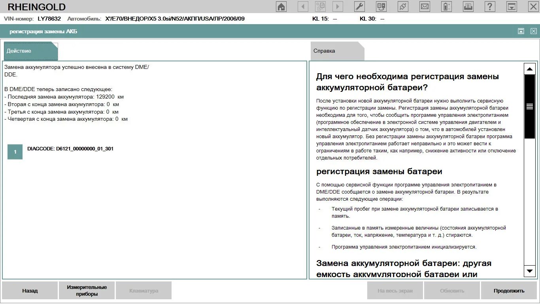Click the KL 15 status indicator
The height and width of the screenshot is (304, 540).
[324, 19]
